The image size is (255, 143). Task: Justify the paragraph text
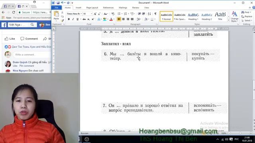point(132,19)
